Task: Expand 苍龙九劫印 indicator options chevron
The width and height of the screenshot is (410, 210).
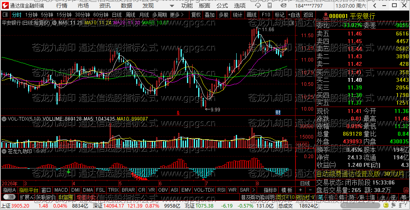Action: click(x=4, y=151)
